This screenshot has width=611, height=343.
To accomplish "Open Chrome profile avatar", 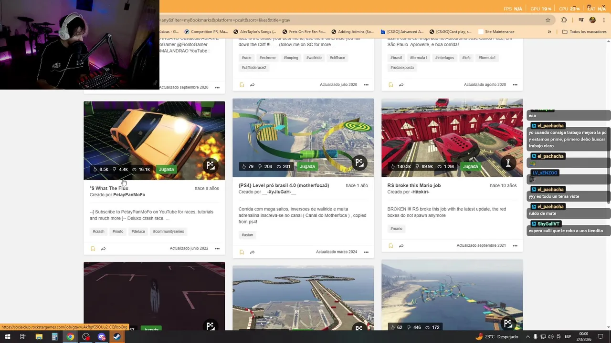I will click(592, 20).
